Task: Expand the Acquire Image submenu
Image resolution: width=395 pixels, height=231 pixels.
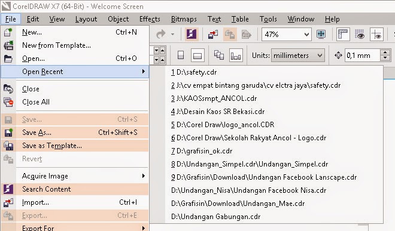Action: click(75, 176)
